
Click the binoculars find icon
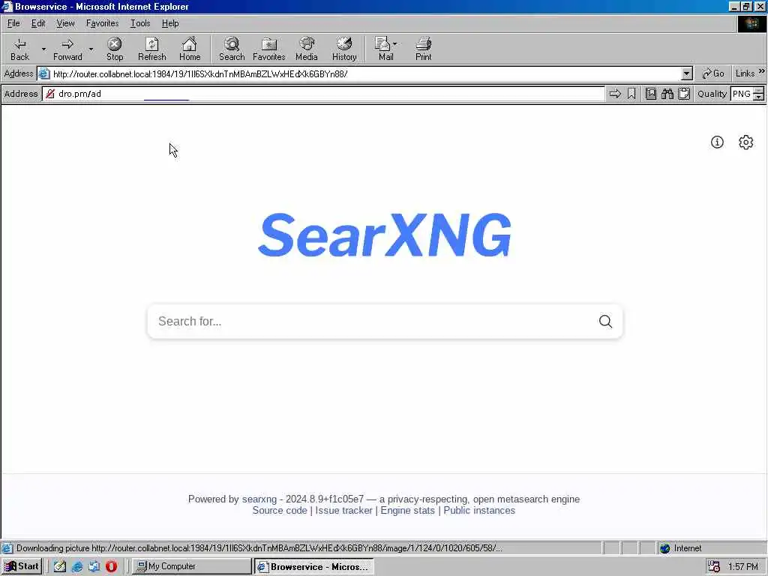(x=667, y=94)
